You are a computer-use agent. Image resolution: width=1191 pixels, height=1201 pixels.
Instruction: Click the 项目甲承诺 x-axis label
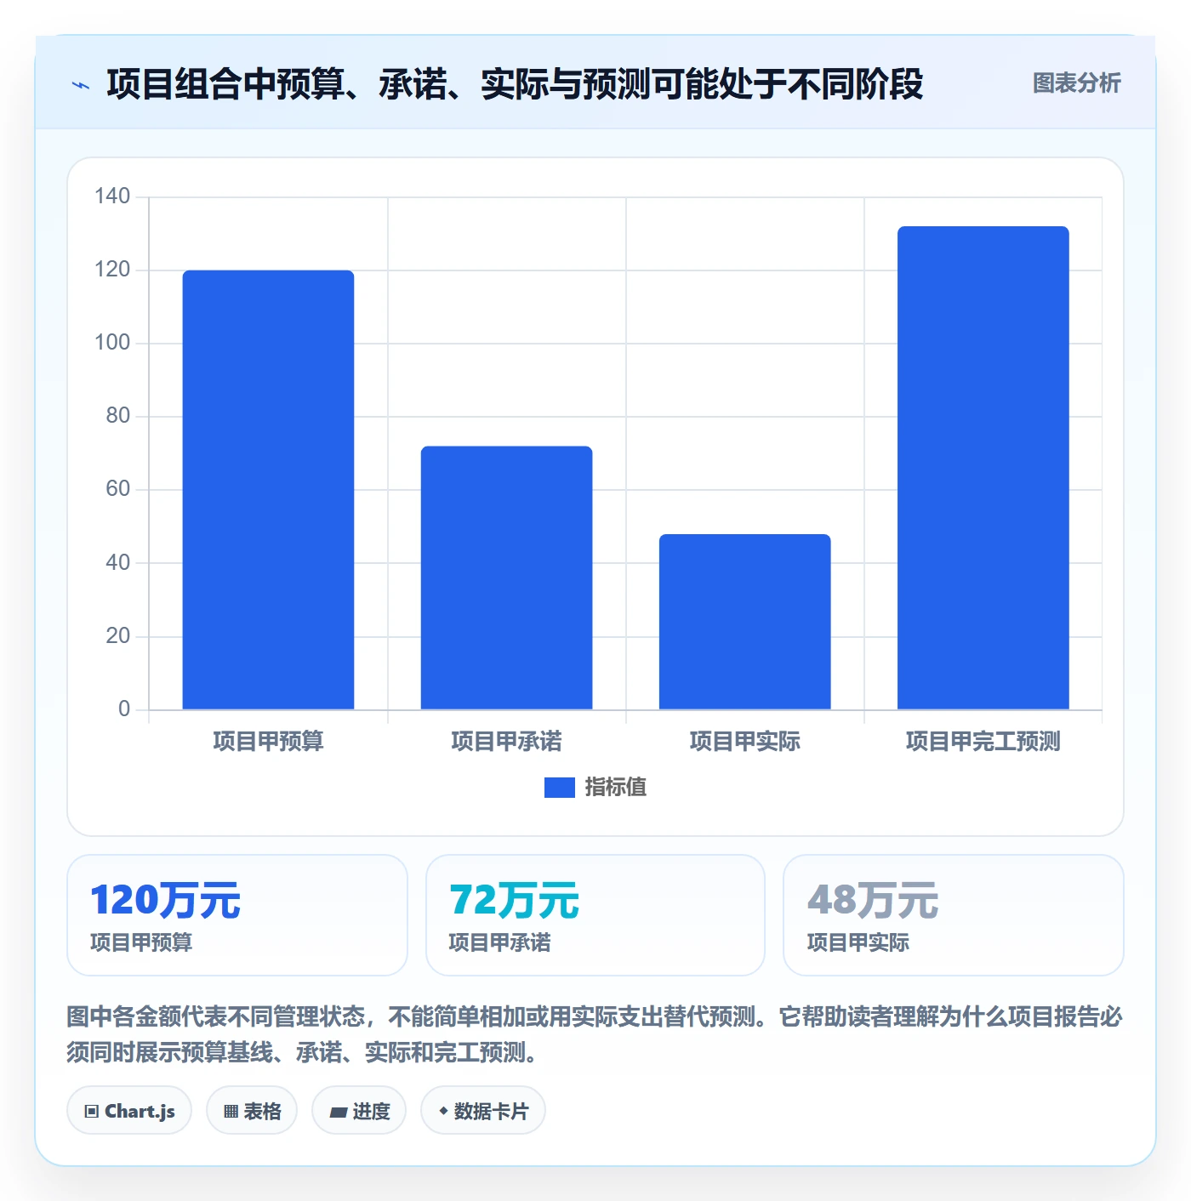pyautogui.click(x=506, y=742)
